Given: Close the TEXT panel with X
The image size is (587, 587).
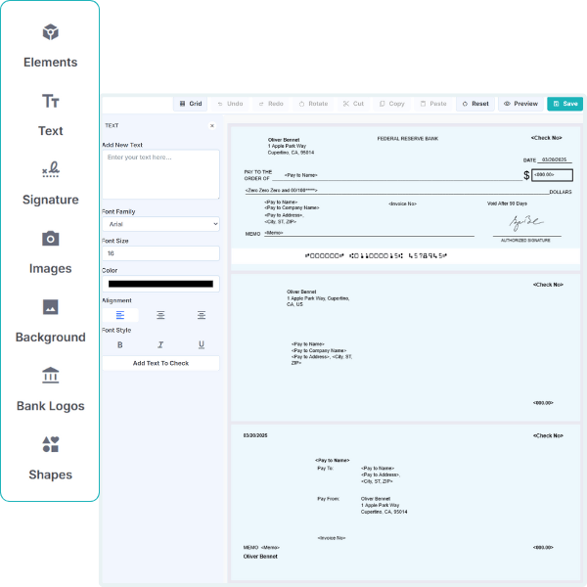Looking at the screenshot, I should 212,126.
